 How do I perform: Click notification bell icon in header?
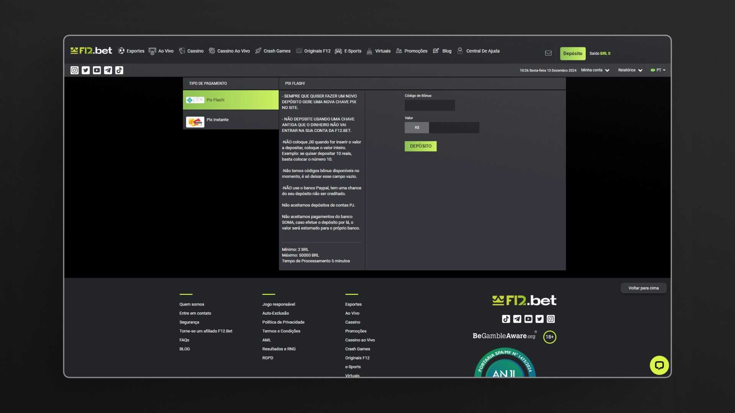click(x=548, y=53)
